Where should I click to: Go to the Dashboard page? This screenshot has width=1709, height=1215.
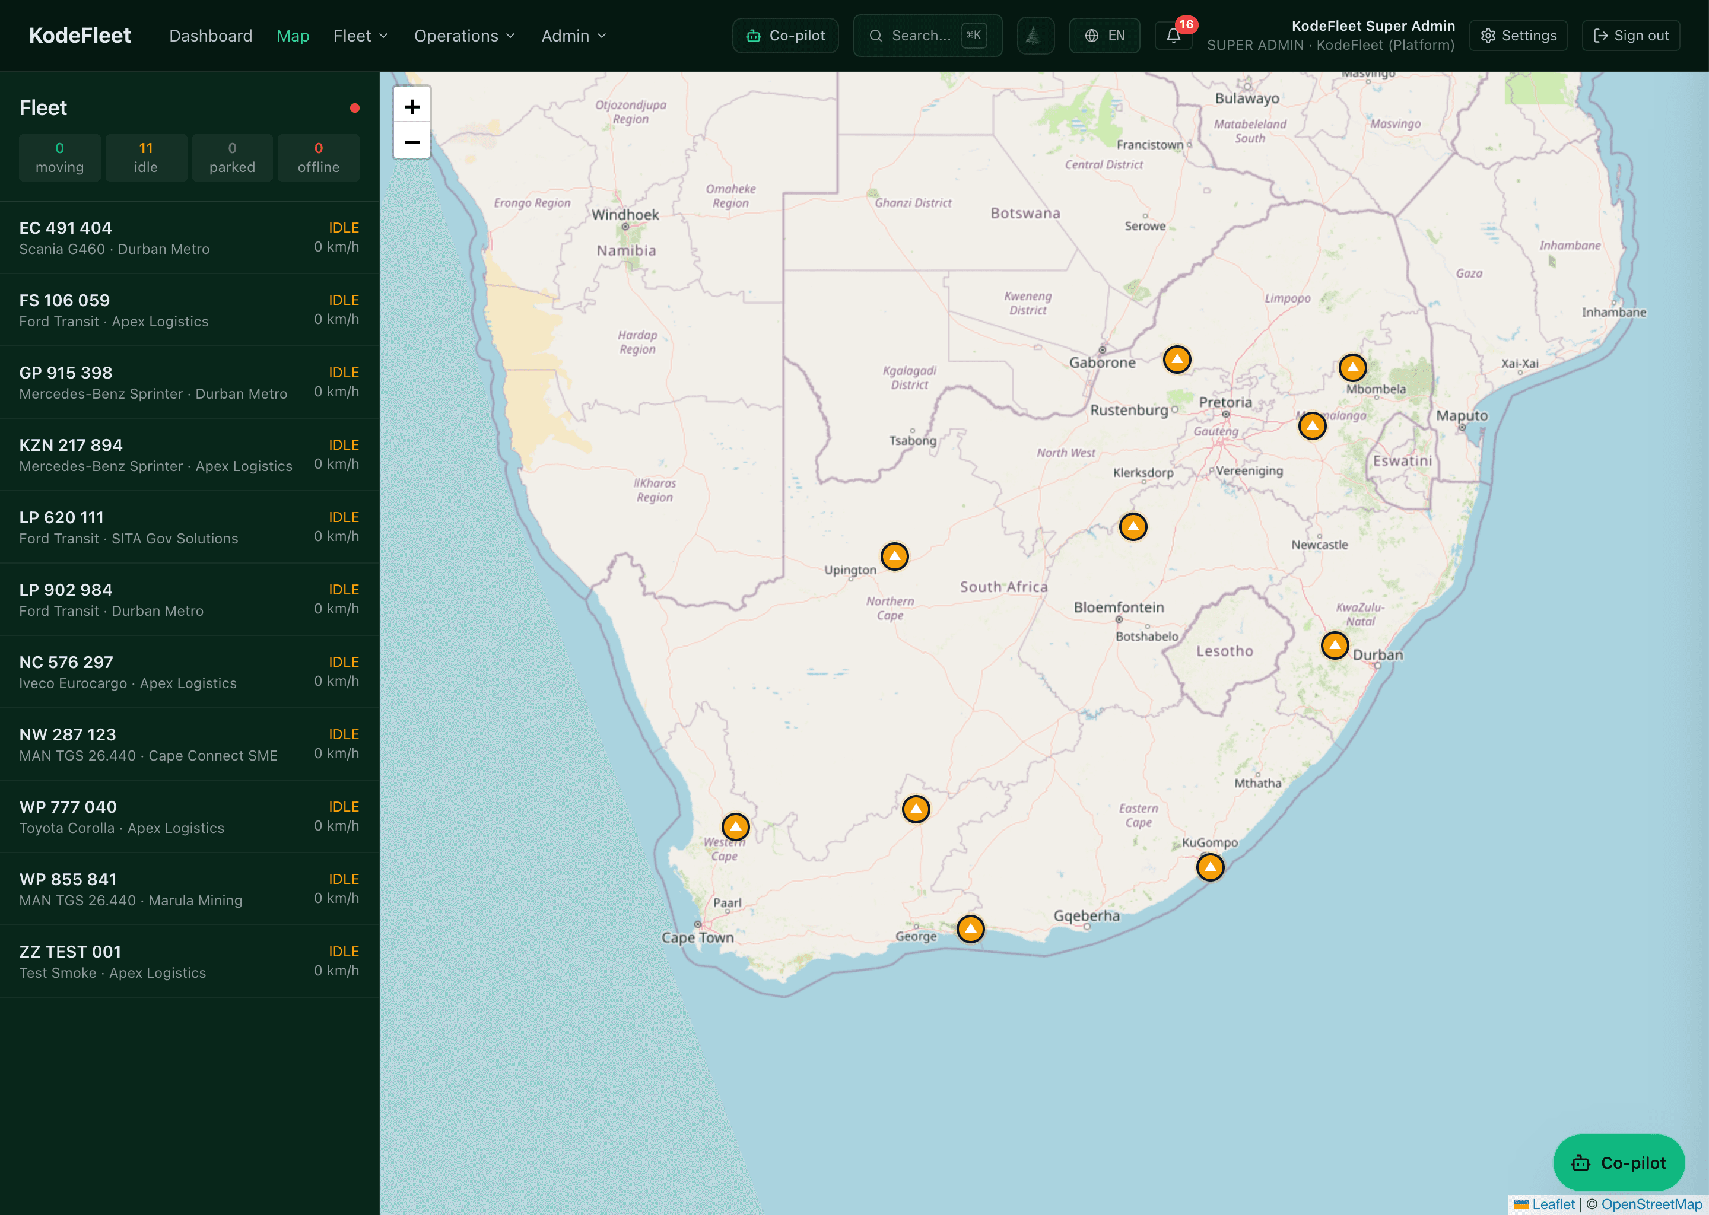(211, 36)
